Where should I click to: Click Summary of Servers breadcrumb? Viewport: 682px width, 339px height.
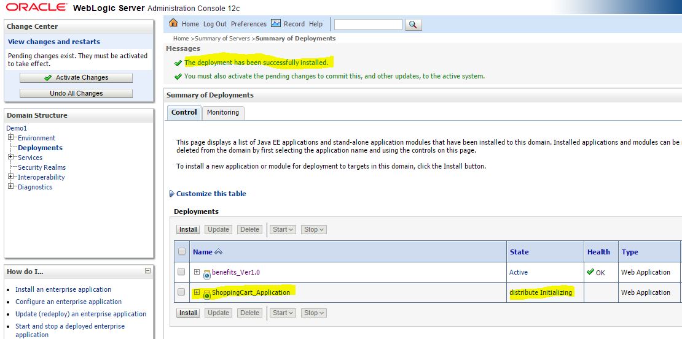(222, 38)
